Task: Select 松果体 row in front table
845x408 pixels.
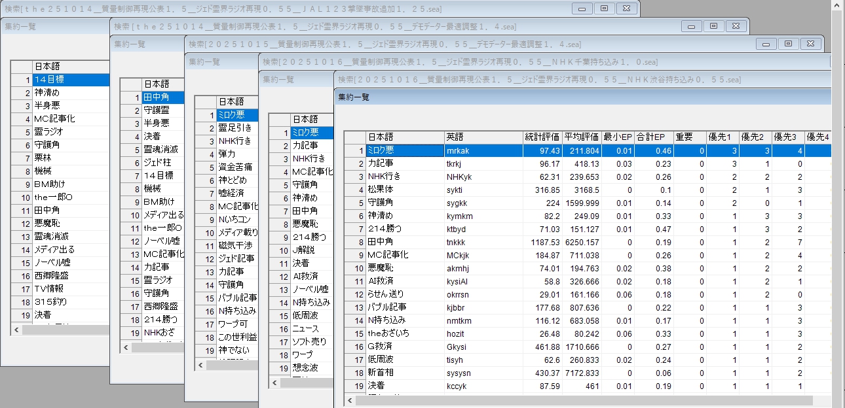Action: [x=404, y=190]
